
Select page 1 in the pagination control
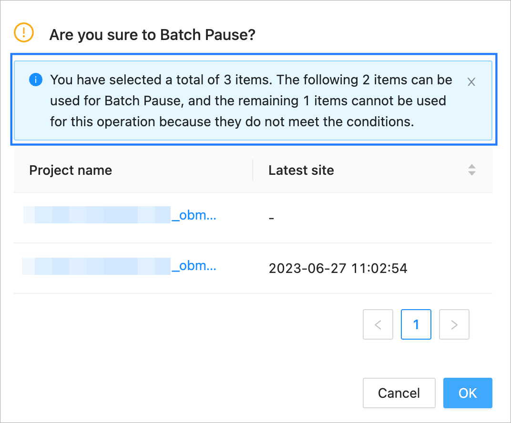(416, 324)
